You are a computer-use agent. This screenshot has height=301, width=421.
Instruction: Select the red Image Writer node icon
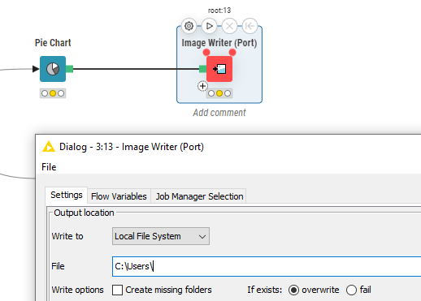click(x=219, y=69)
